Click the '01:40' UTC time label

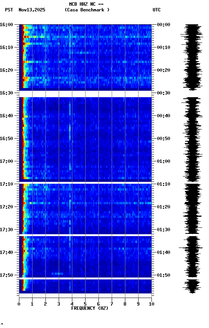coord(164,253)
